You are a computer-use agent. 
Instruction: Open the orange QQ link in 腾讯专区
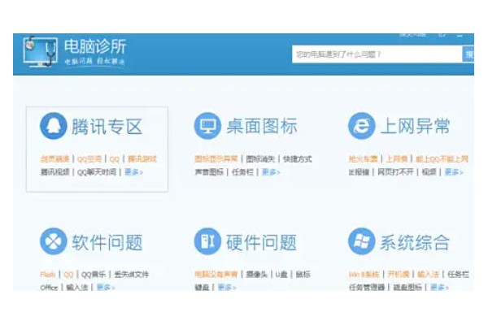tap(114, 159)
